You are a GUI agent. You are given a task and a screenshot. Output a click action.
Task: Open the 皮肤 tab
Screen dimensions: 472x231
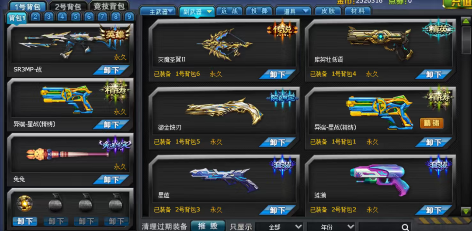click(327, 11)
